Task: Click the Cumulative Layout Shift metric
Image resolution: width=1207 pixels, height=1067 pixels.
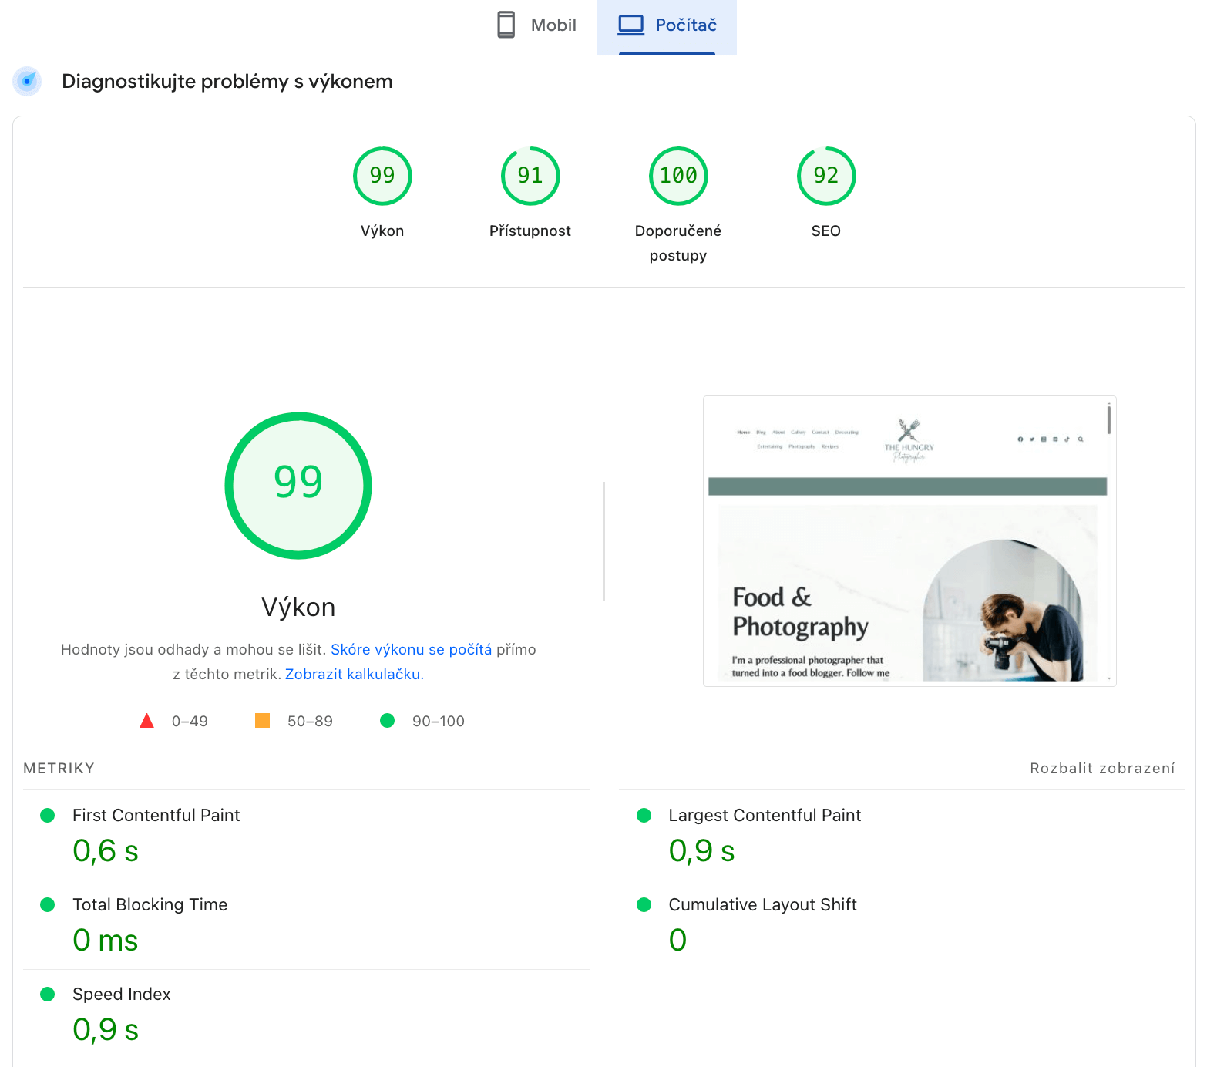Action: pyautogui.click(x=762, y=905)
